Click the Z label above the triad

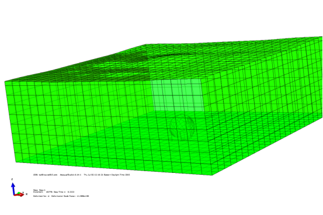coord(12,179)
